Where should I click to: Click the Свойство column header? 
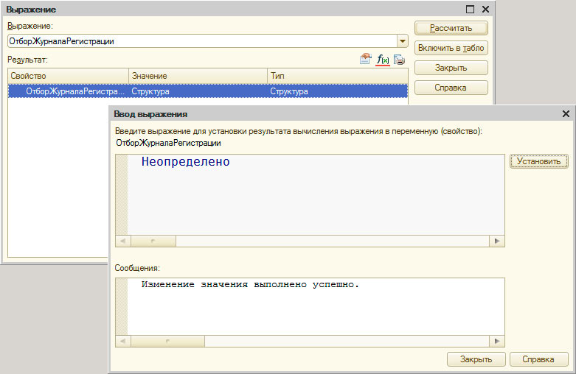point(69,76)
